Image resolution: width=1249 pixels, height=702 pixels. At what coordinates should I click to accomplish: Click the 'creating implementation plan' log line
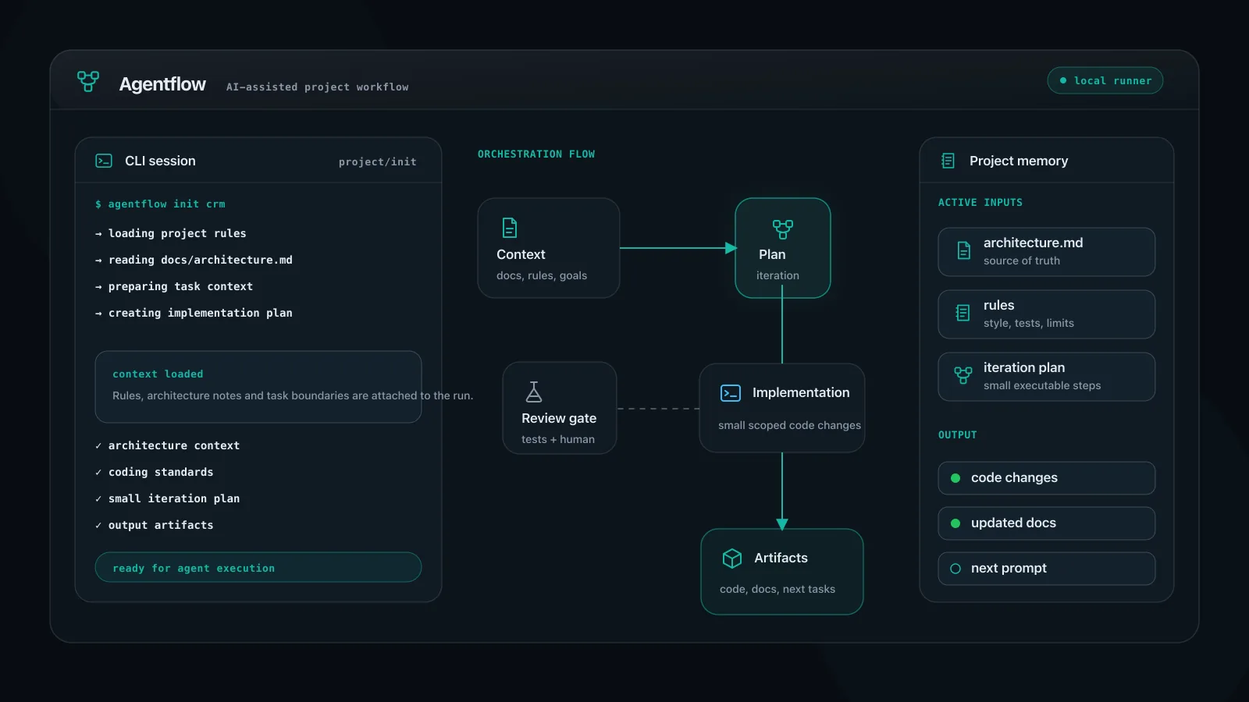(194, 313)
